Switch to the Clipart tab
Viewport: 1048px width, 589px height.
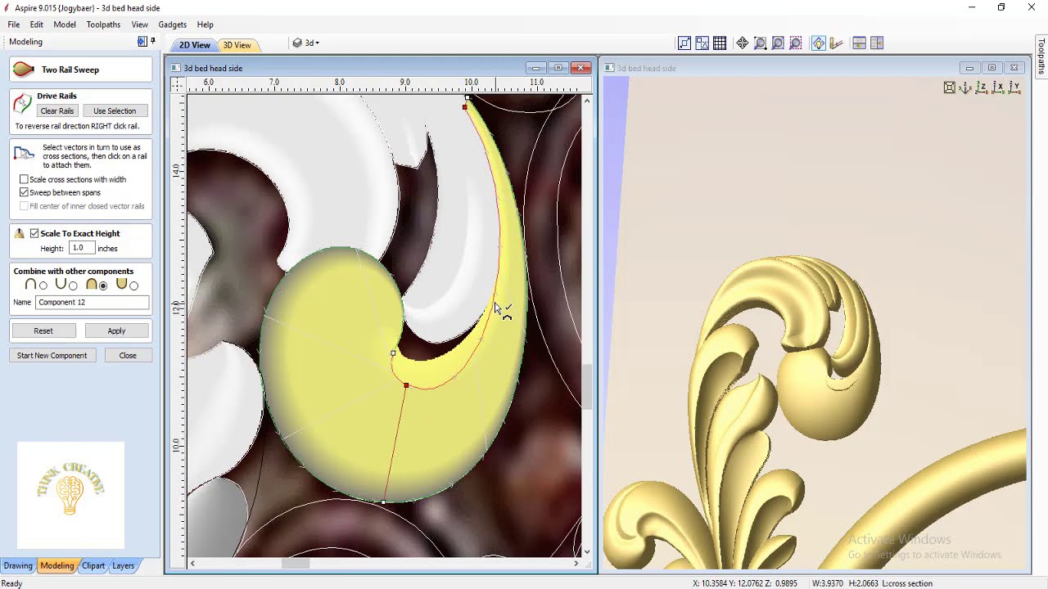[x=93, y=565]
